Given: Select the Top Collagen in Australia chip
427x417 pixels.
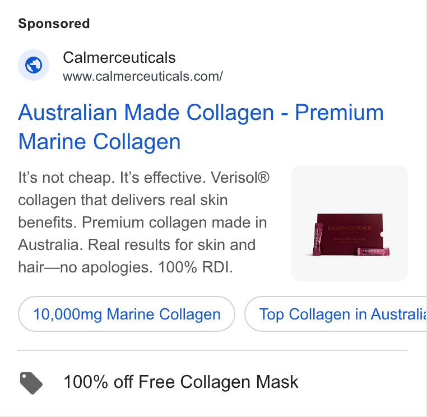Looking at the screenshot, I should point(336,314).
